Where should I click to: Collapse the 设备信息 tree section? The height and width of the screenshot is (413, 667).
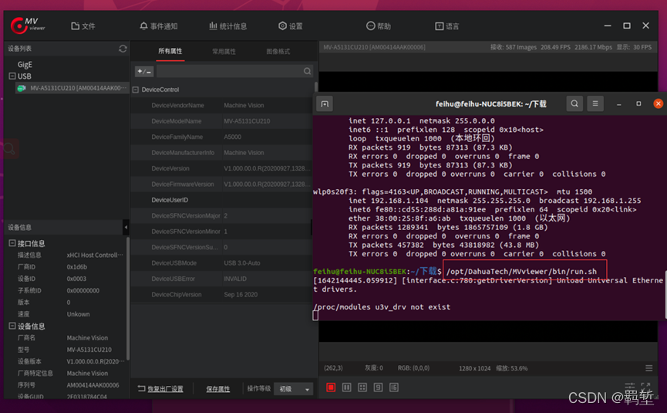[x=12, y=326]
